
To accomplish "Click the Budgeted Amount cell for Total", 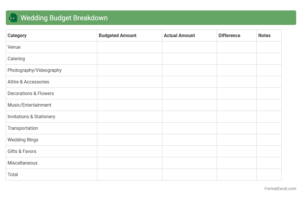I will pyautogui.click(x=130, y=175).
